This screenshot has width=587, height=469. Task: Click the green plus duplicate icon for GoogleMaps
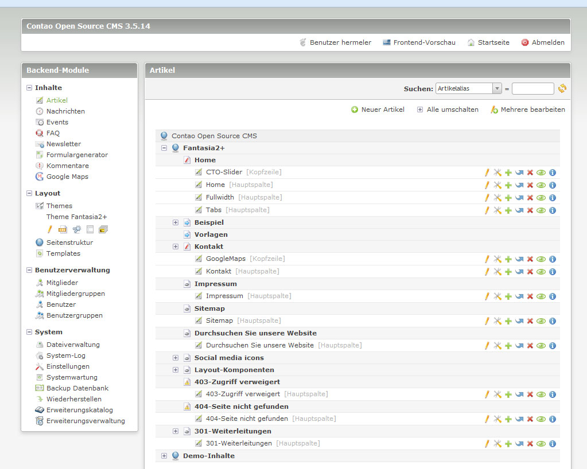tap(508, 259)
